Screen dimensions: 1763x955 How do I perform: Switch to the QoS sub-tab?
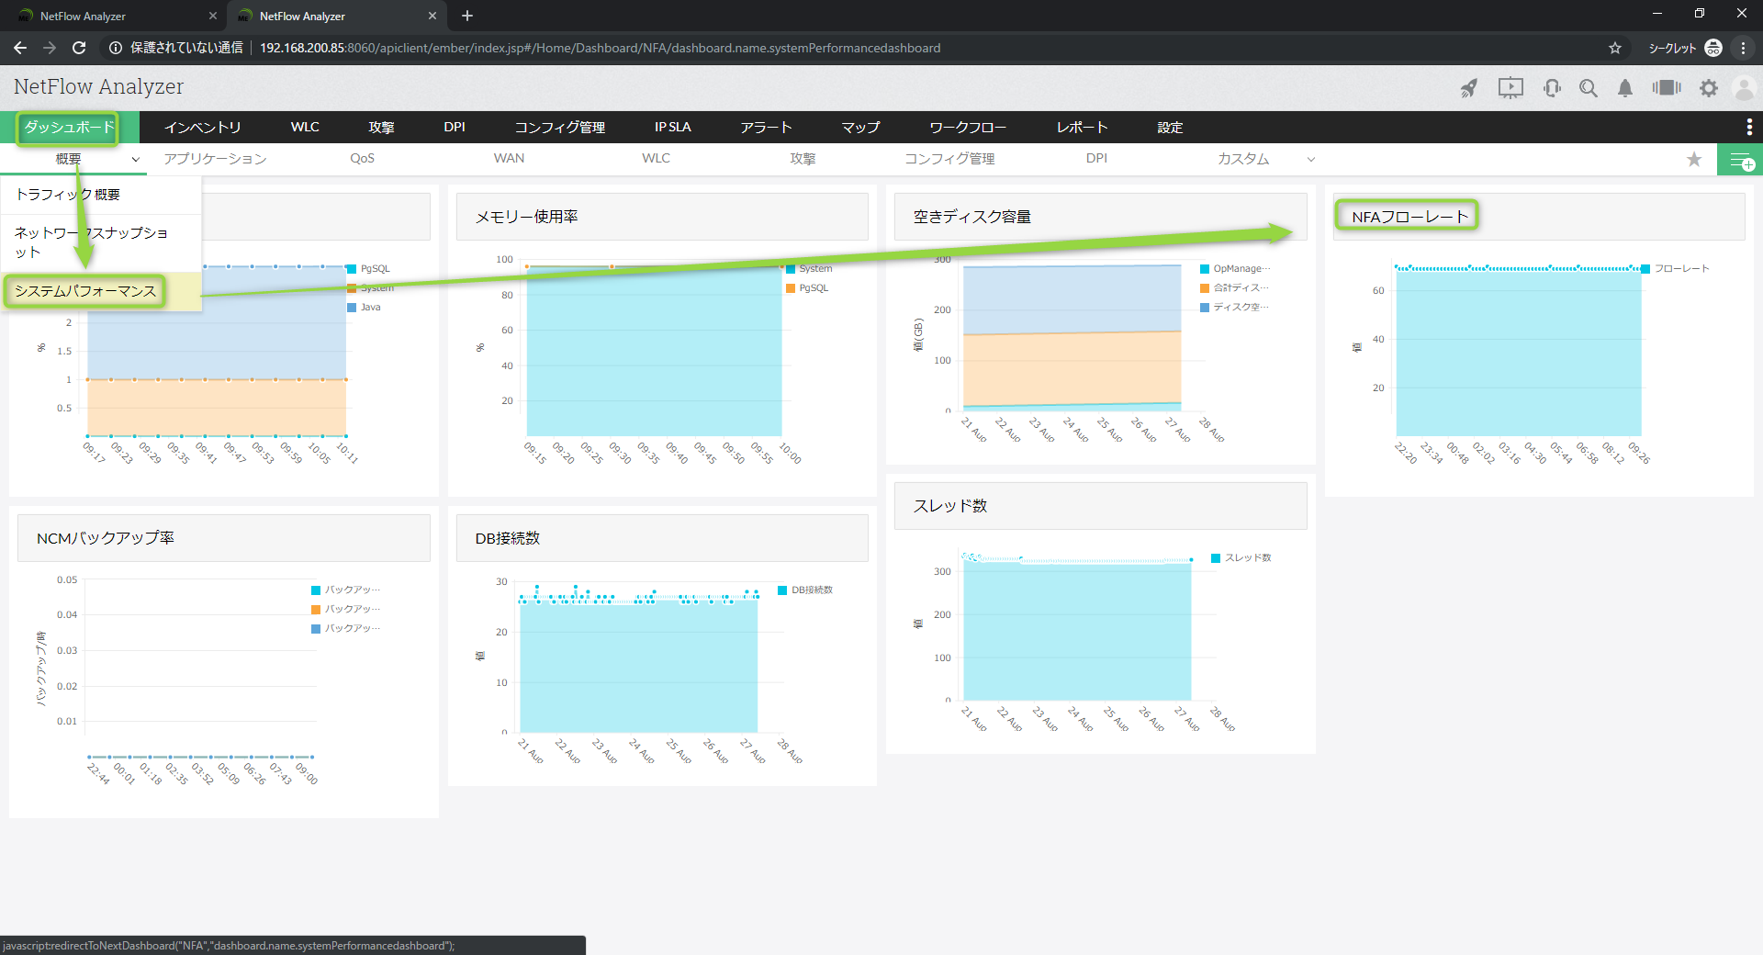(x=362, y=159)
